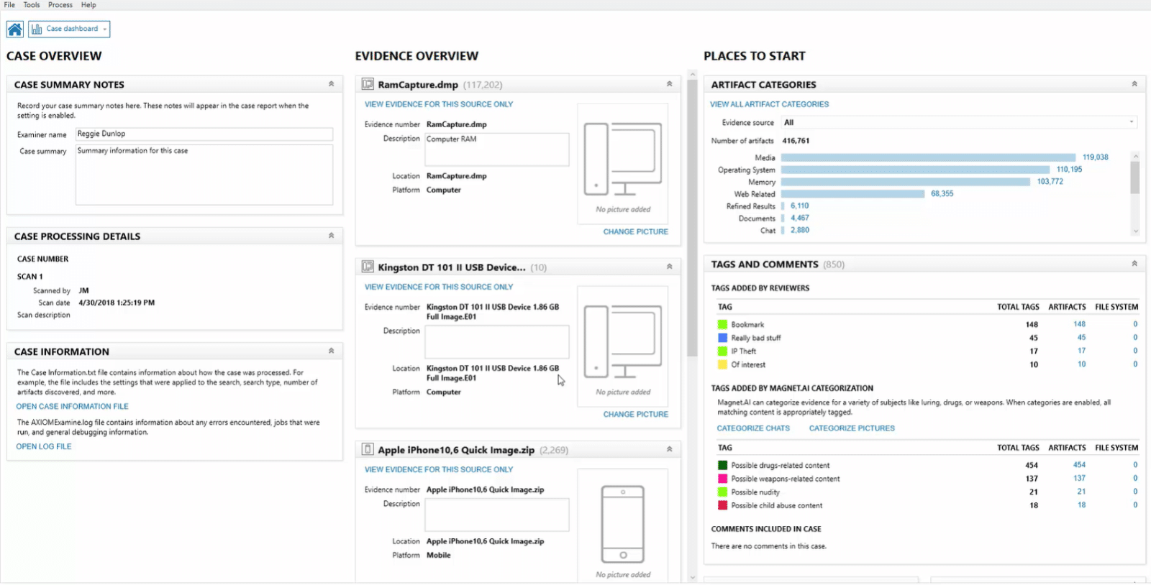Collapse the Artifact Categories panel
Viewport: 1151px width, 585px height.
1134,84
